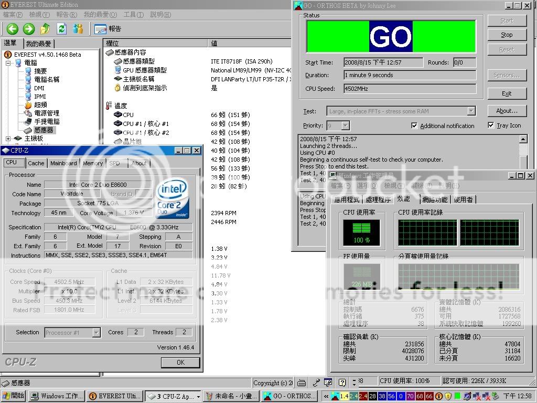The image size is (537, 403).
Task: Click the green Forward arrow in EVEREST toolbar
Action: [29, 29]
